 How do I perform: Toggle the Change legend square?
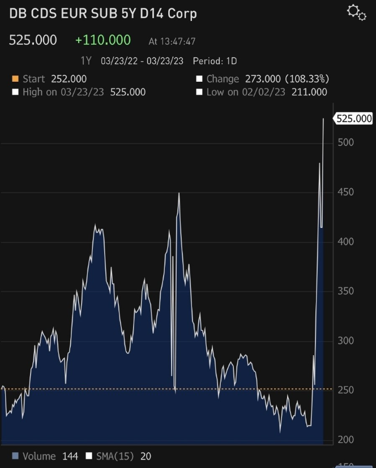pos(199,79)
